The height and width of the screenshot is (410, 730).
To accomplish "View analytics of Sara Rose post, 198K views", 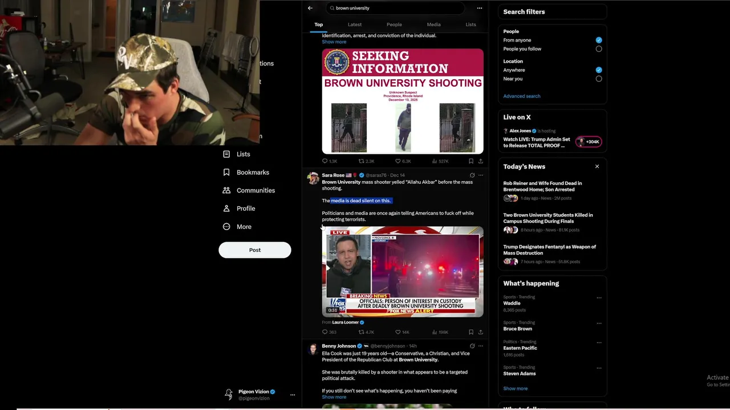I will [440, 332].
